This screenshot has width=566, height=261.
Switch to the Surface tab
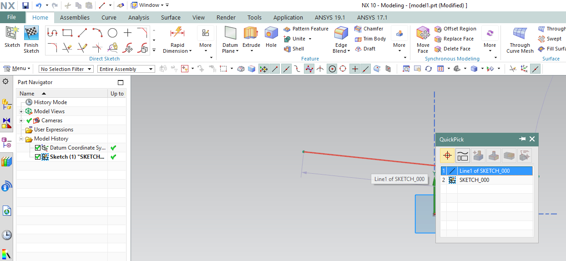point(171,18)
